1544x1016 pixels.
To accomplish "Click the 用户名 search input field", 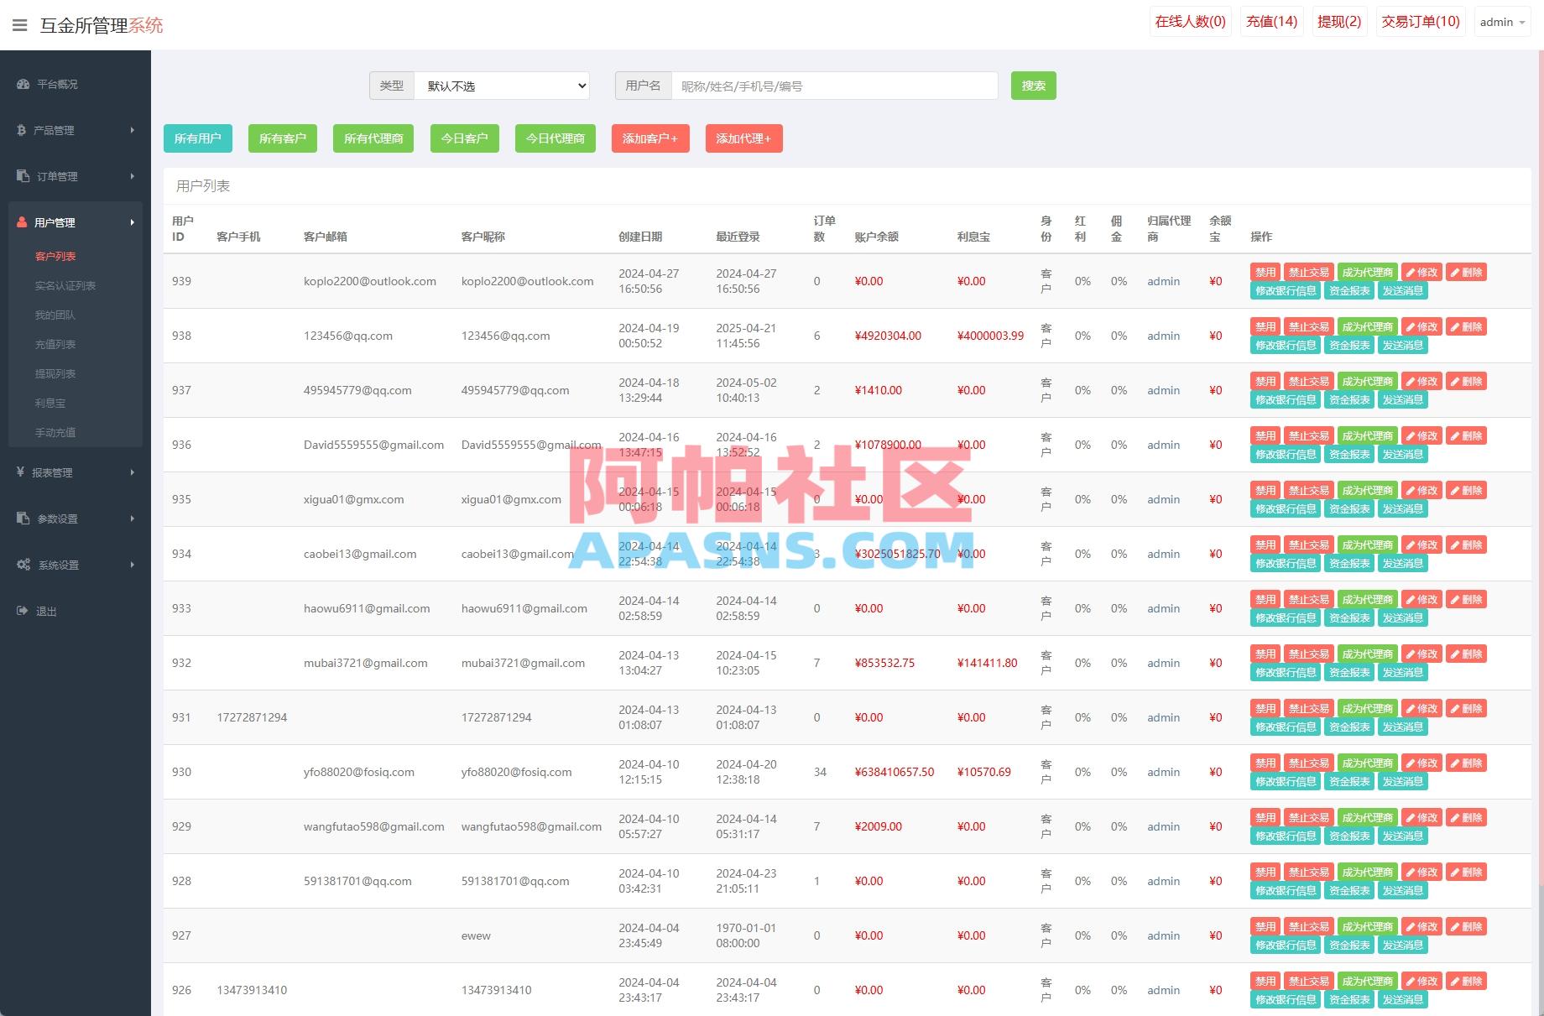I will [834, 85].
